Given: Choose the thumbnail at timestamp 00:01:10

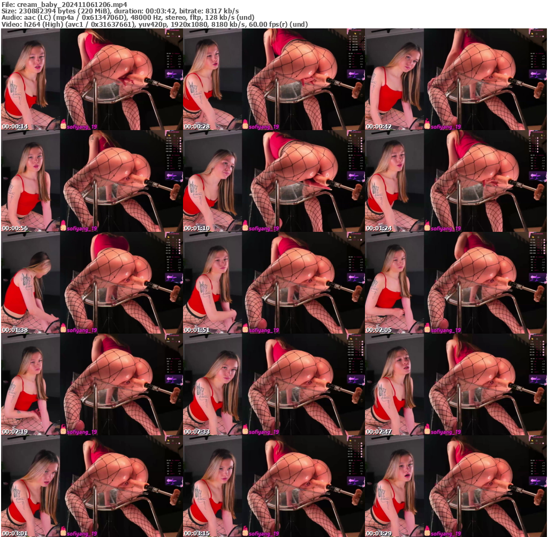Looking at the screenshot, I should click(274, 181).
